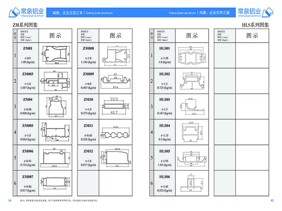The image size is (282, 211).
Task: Select the ZM005 profile drawing
Action: (x=55, y=132)
